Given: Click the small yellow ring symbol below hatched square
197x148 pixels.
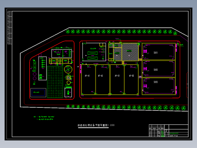Looking at the screenshot, I should (x=69, y=83).
